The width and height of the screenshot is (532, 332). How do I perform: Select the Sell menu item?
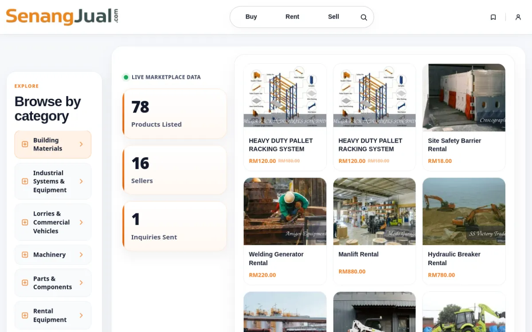tap(333, 17)
